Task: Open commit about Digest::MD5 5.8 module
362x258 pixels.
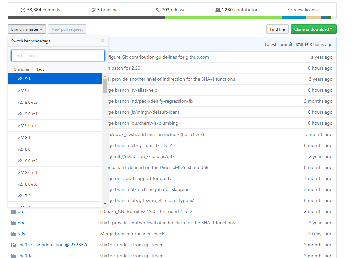Action: click(x=159, y=167)
